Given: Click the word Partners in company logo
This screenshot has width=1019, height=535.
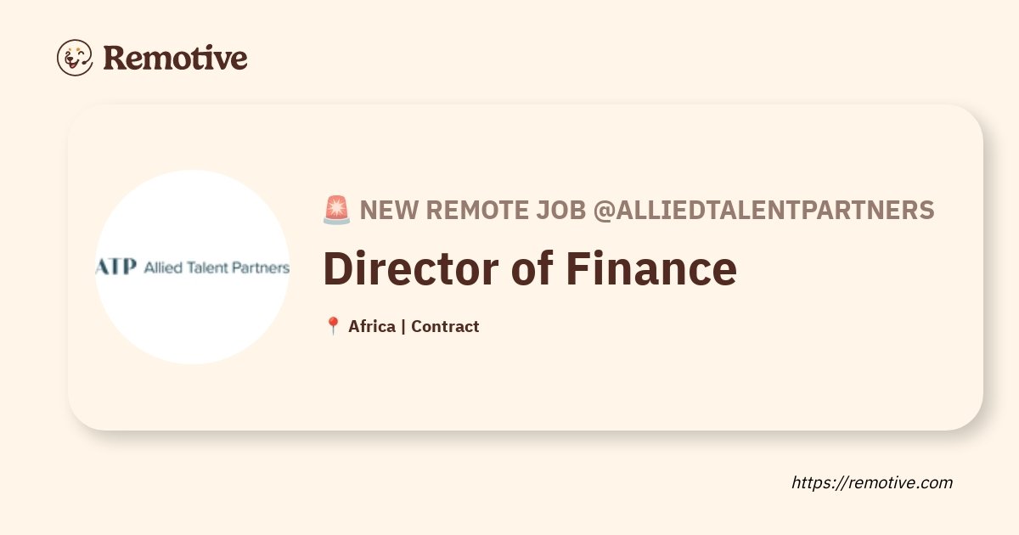Looking at the screenshot, I should pos(259,267).
